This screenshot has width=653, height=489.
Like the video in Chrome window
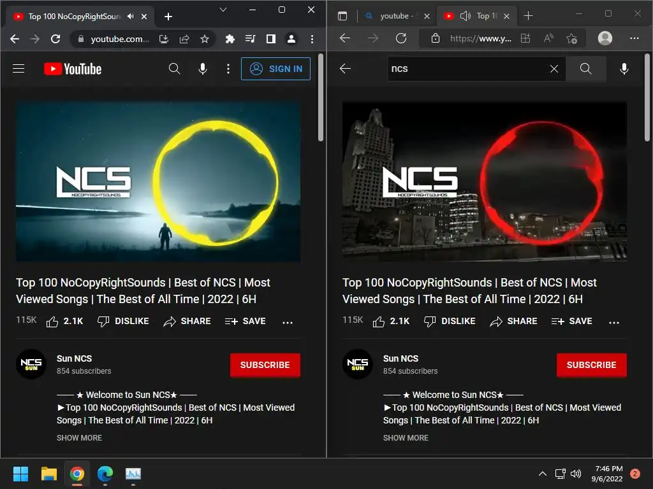(64, 322)
